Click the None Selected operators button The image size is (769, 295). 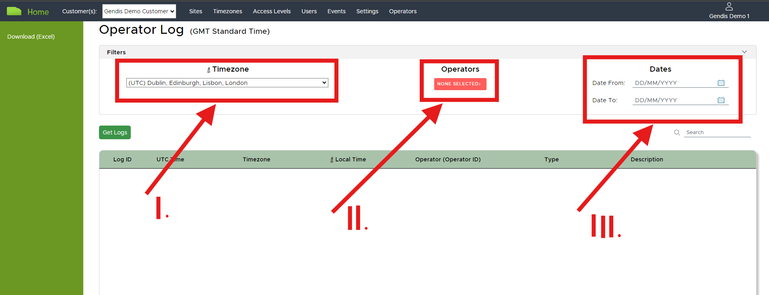[460, 84]
